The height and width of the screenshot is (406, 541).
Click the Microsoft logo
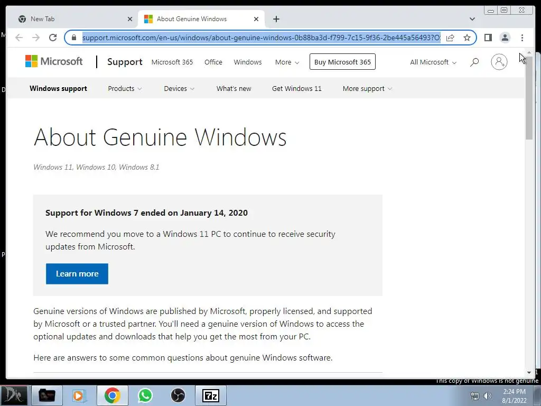click(x=54, y=61)
